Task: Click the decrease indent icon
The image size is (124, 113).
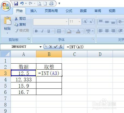Action: (120, 31)
